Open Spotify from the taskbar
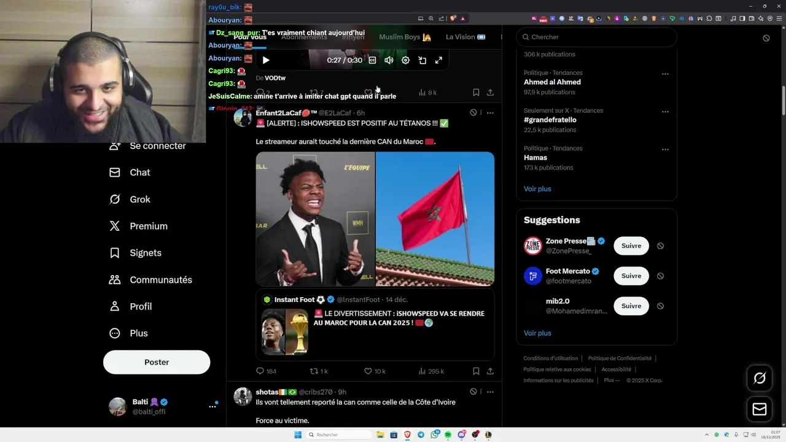 pos(448,435)
